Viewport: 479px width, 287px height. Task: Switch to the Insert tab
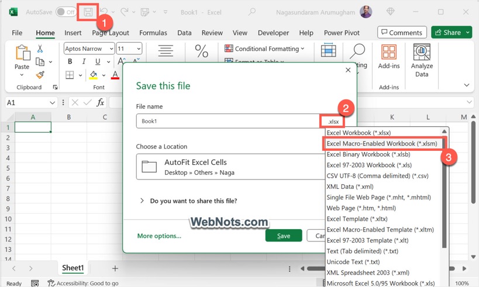click(x=73, y=33)
